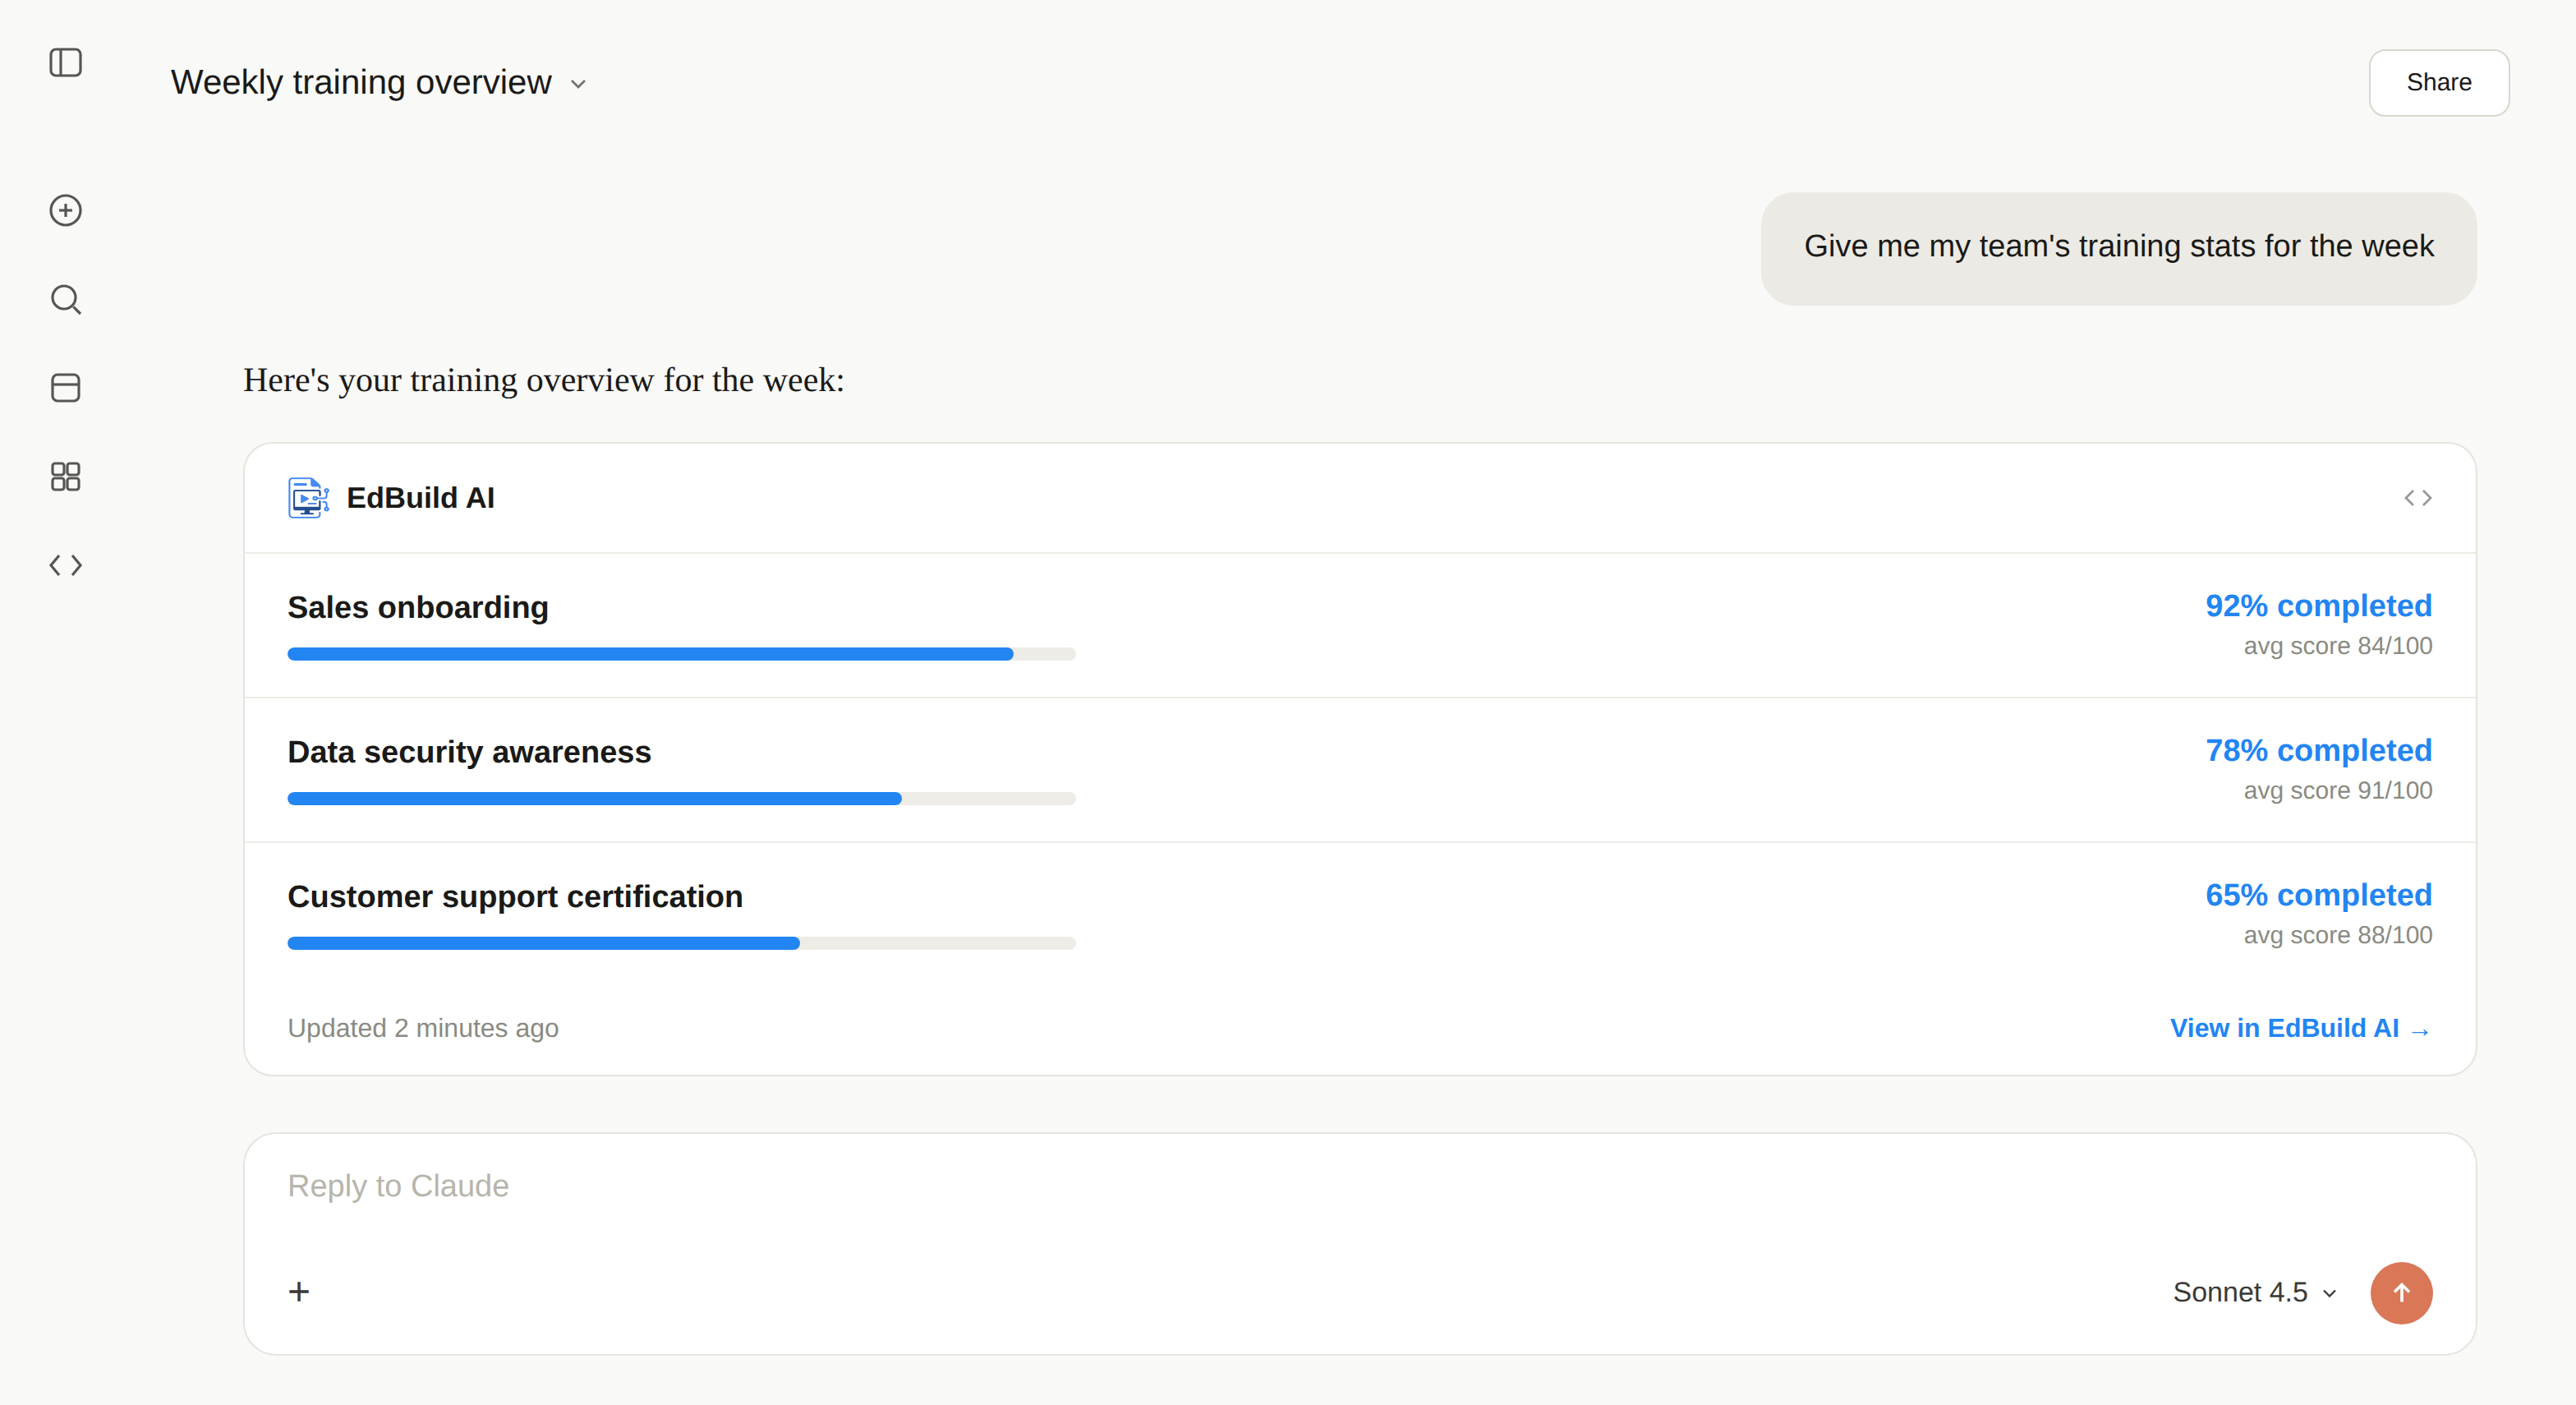The image size is (2576, 1405).
Task: Open the code icon in left sidebar
Action: pyautogui.click(x=65, y=565)
